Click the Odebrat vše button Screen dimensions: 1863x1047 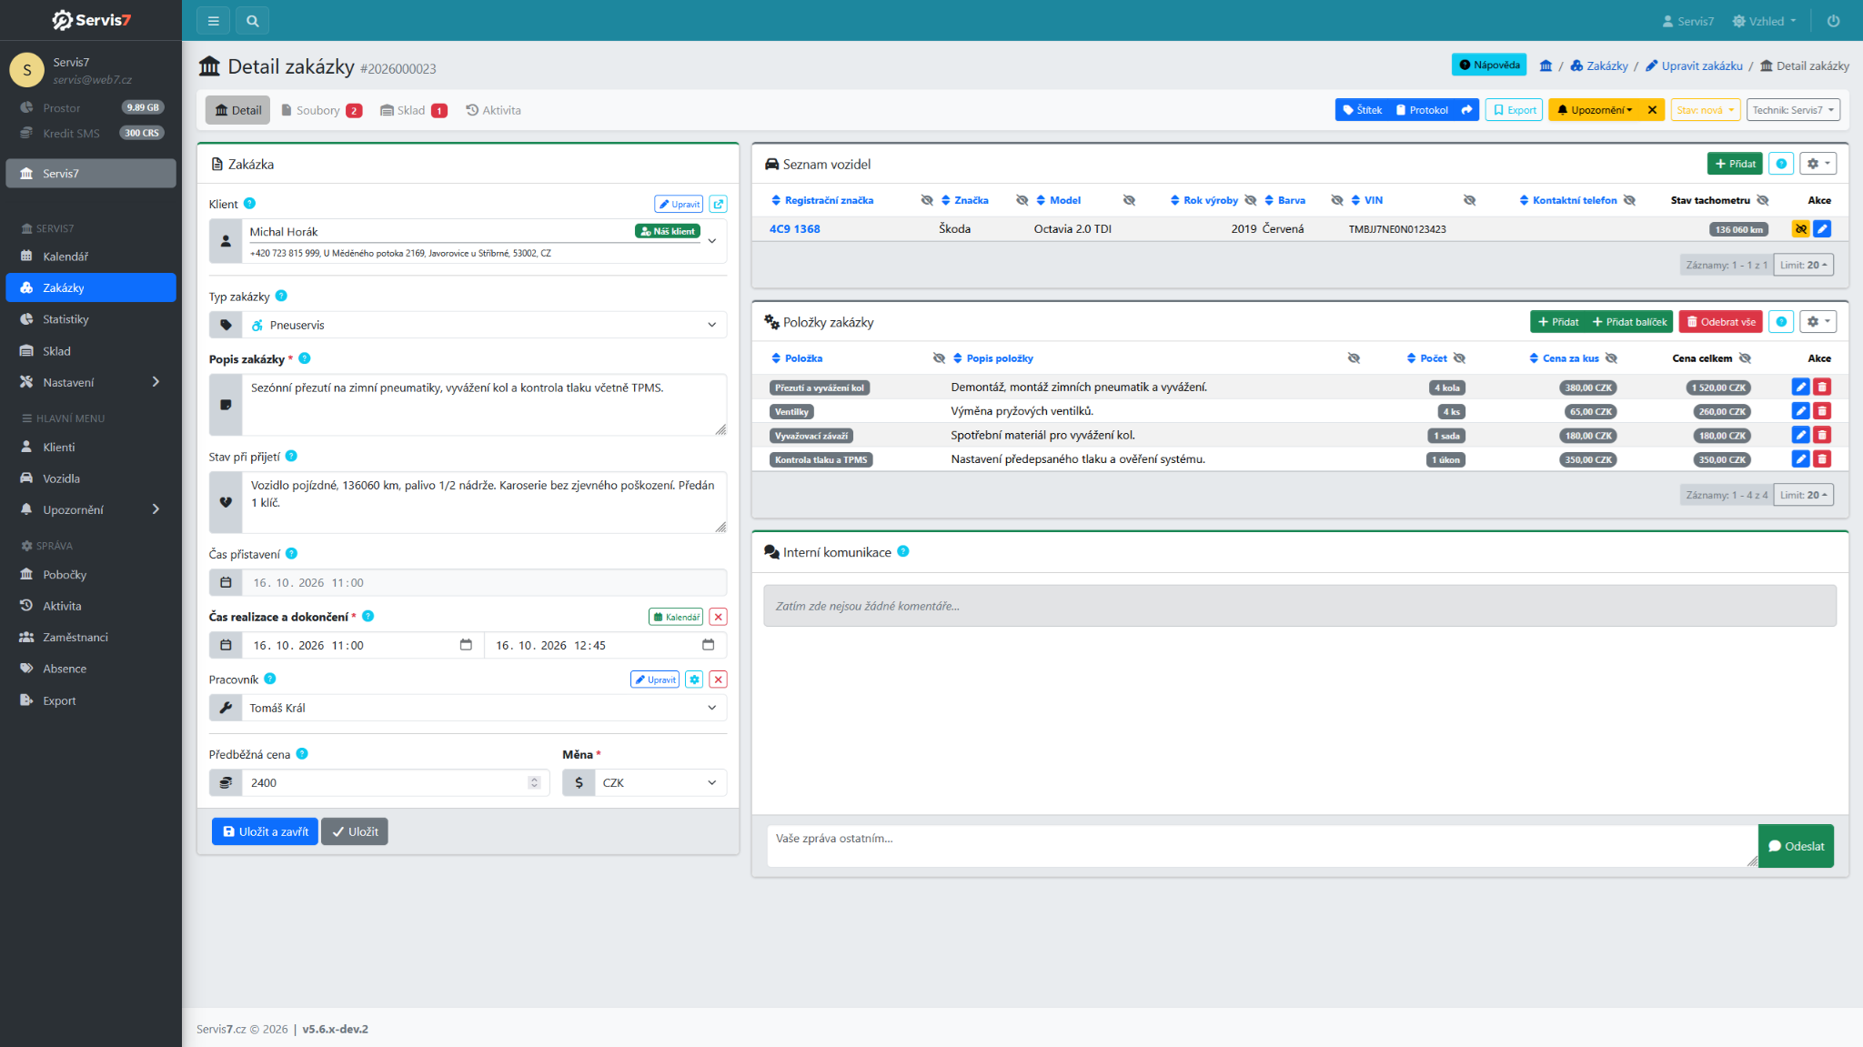[x=1720, y=322]
